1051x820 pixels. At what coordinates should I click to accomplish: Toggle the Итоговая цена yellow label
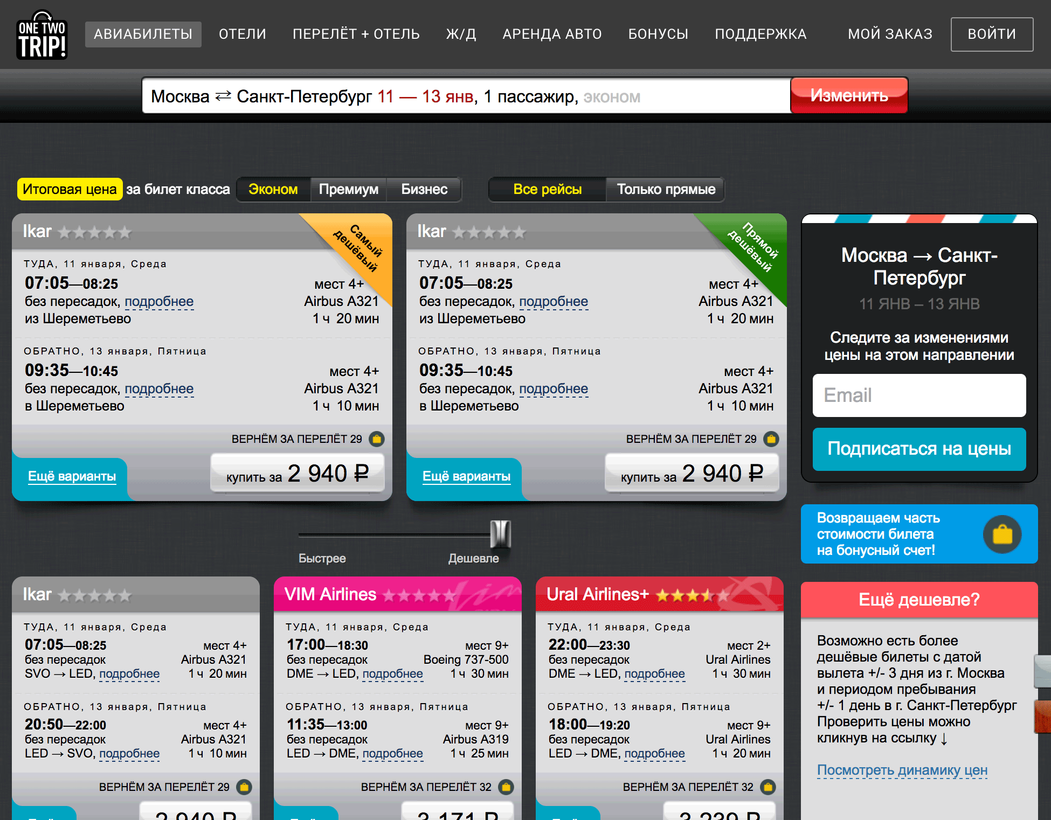click(70, 189)
